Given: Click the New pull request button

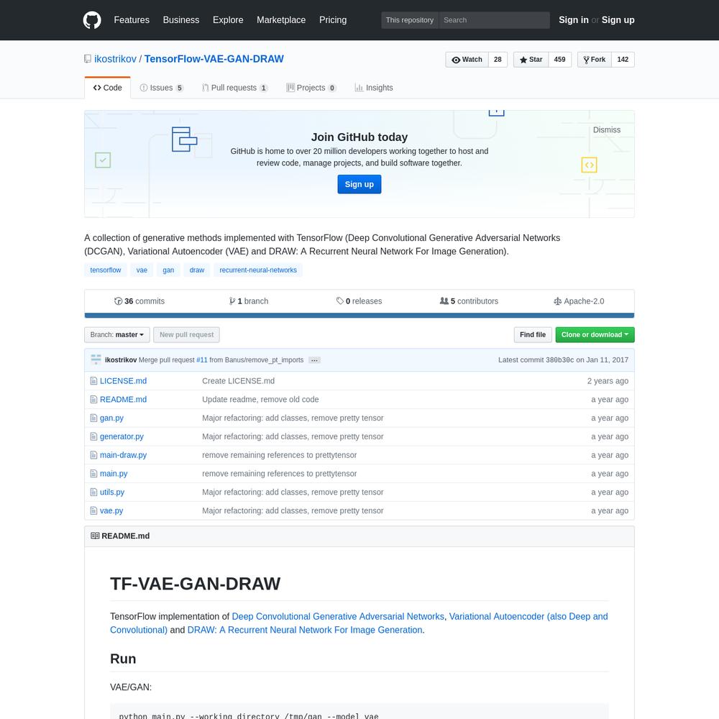Looking at the screenshot, I should [186, 335].
